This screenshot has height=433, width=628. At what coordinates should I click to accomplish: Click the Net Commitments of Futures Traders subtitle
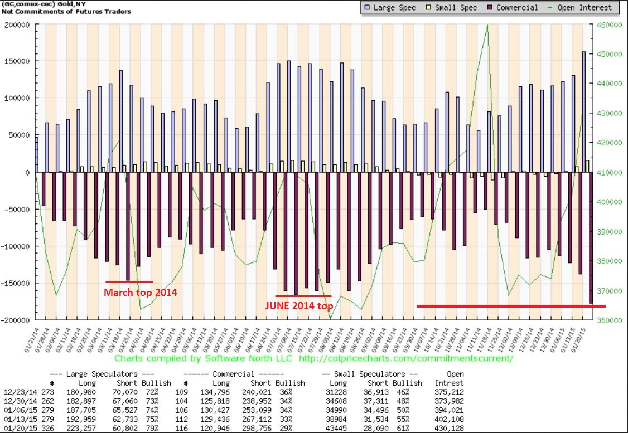66,12
